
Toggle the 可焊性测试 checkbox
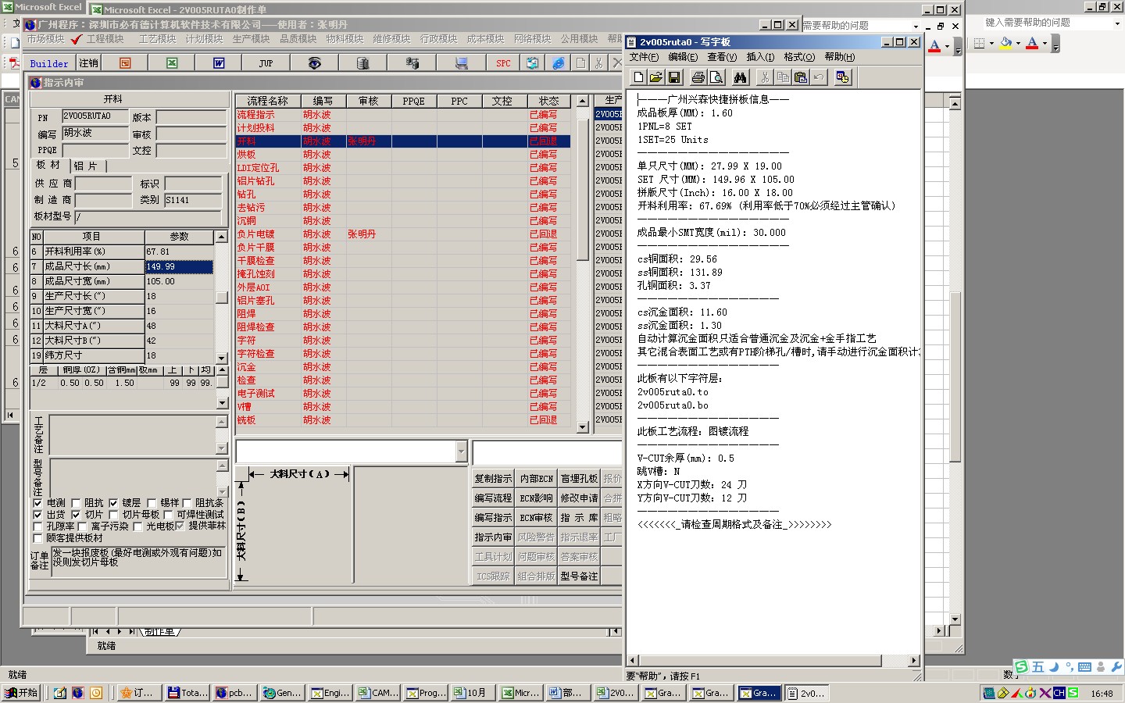point(168,515)
